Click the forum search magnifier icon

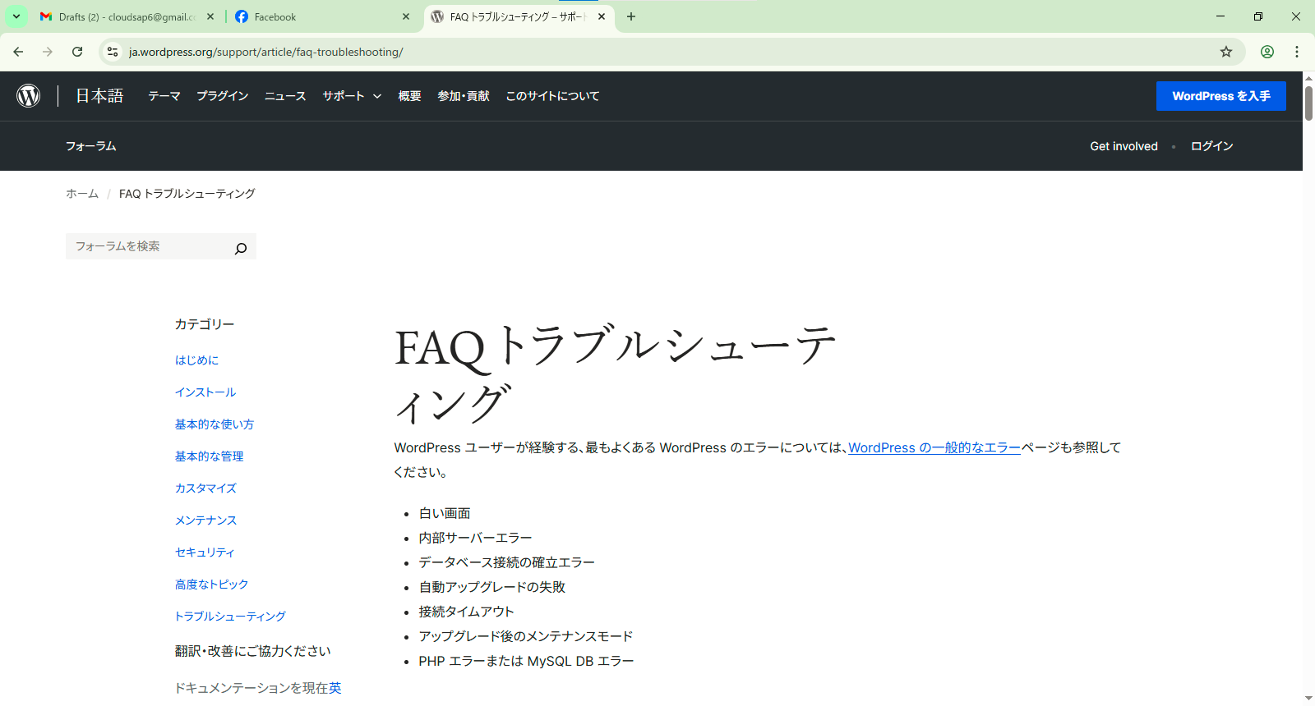[241, 248]
